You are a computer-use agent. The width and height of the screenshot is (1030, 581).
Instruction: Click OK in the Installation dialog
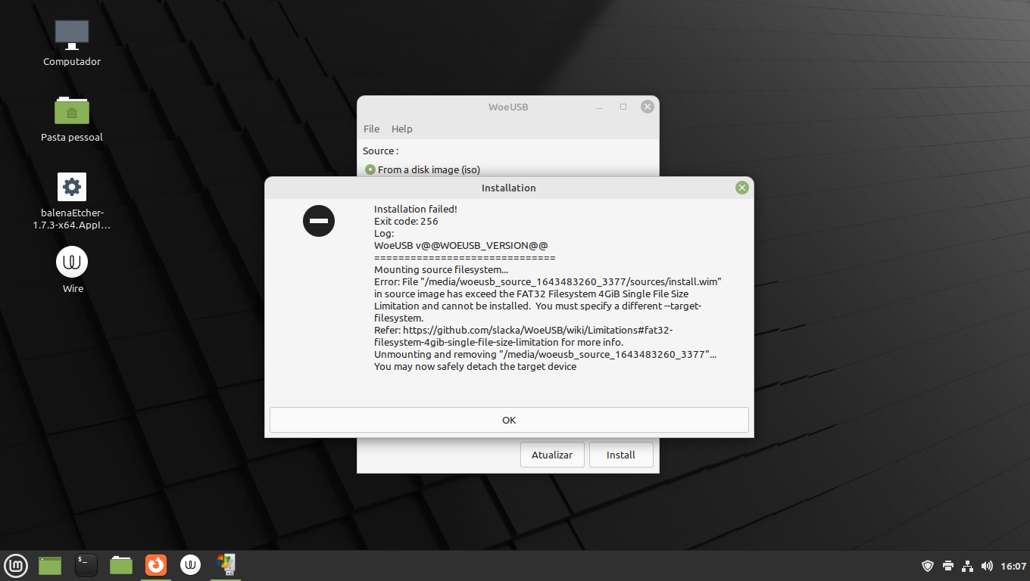pyautogui.click(x=509, y=420)
